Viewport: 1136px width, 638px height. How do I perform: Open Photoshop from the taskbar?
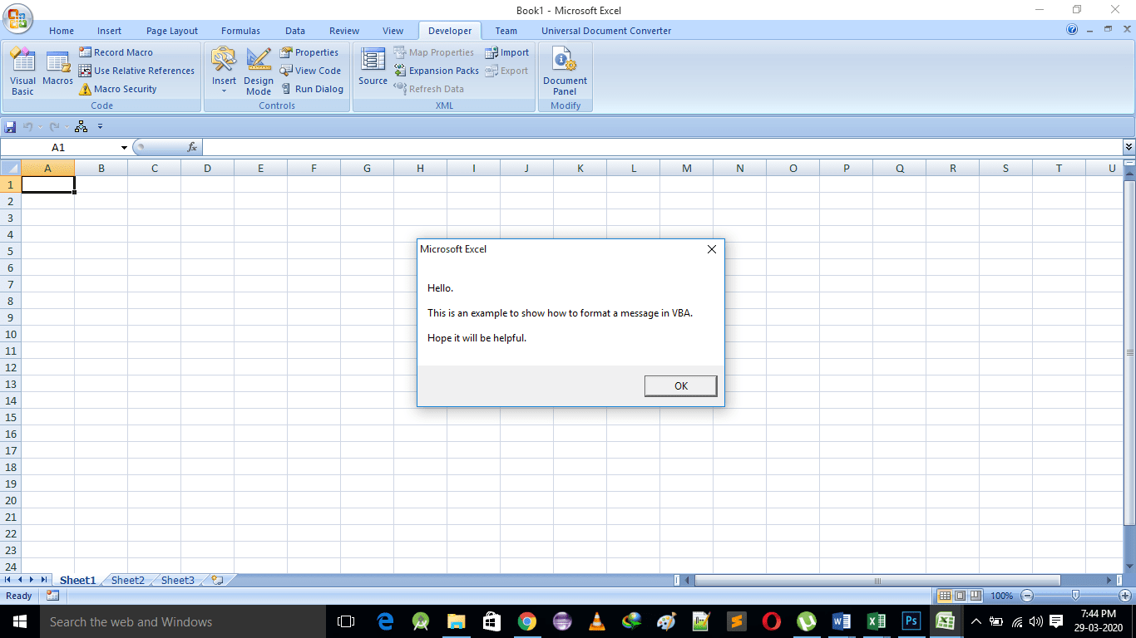click(911, 621)
